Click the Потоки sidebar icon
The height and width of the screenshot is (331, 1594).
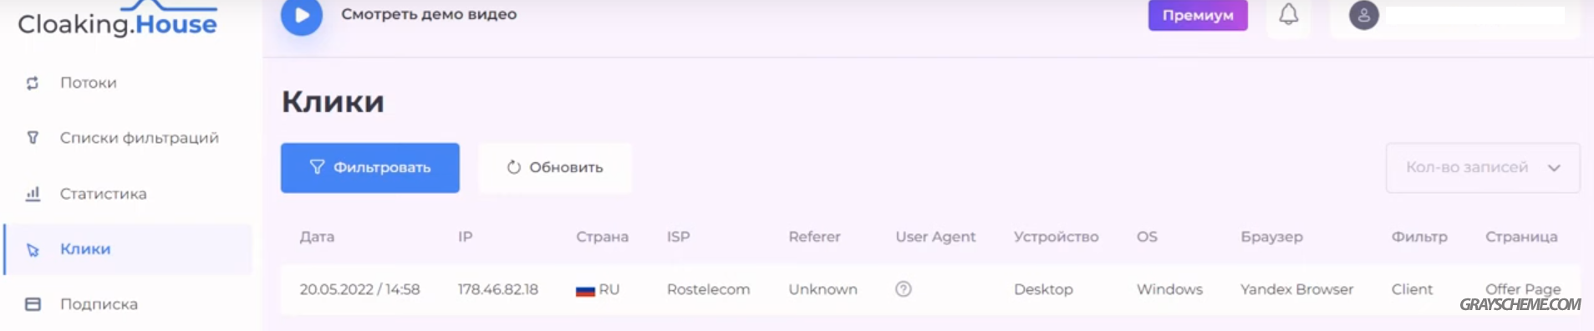tap(33, 83)
